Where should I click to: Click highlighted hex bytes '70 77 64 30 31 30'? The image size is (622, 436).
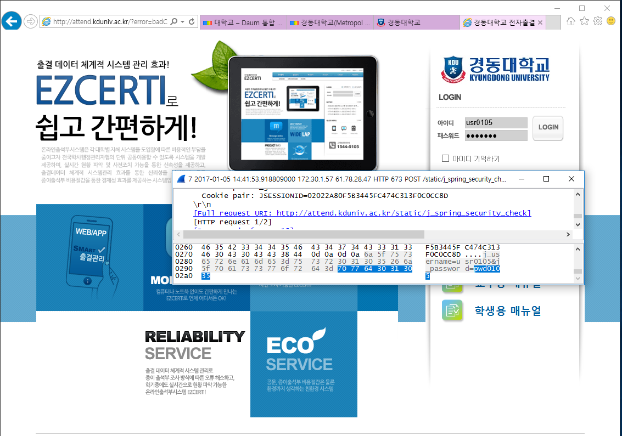pyautogui.click(x=375, y=269)
